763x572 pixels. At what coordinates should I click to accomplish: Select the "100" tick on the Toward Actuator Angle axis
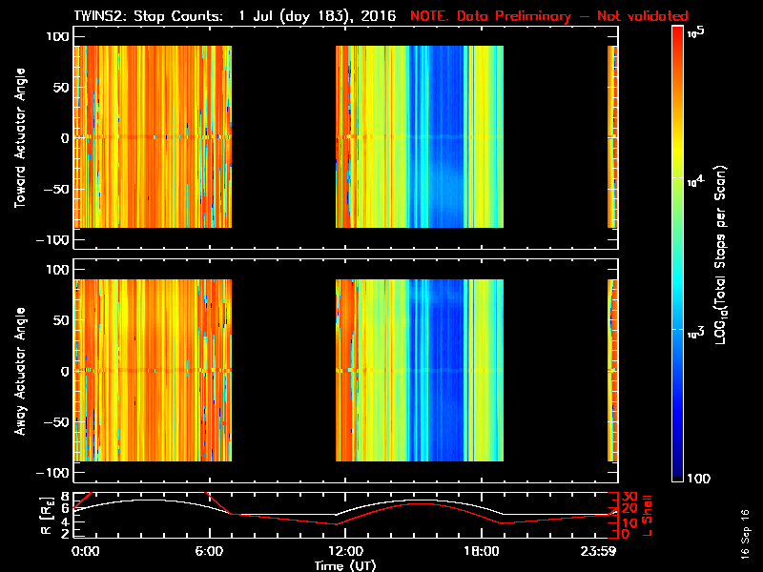(57, 36)
